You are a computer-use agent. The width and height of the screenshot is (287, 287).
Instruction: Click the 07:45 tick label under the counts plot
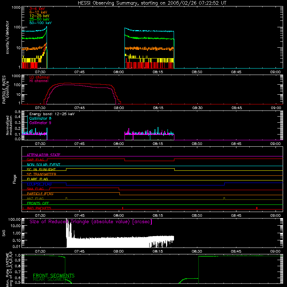tap(79, 72)
